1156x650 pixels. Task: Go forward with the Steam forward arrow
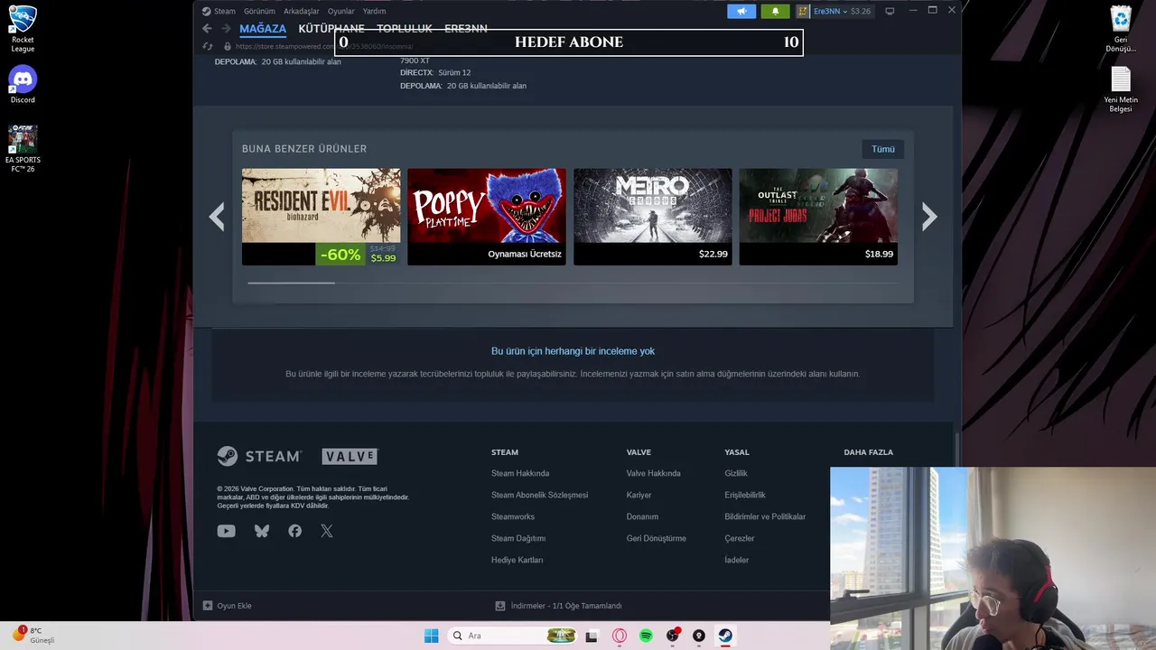coord(226,29)
